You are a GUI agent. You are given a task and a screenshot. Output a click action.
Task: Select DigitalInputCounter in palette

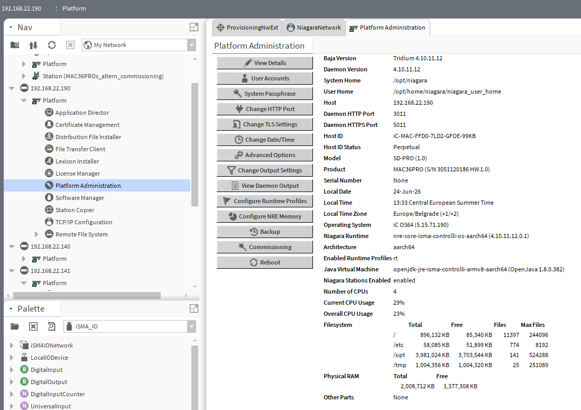point(52,394)
